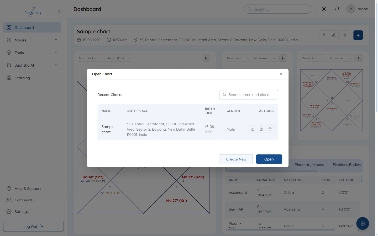
Task: Click the edit pencil icon for Sample chart row
Action: 252,129
